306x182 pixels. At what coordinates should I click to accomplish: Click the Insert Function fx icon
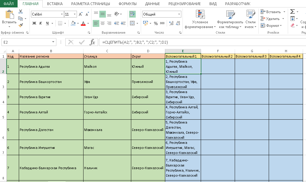92,42
